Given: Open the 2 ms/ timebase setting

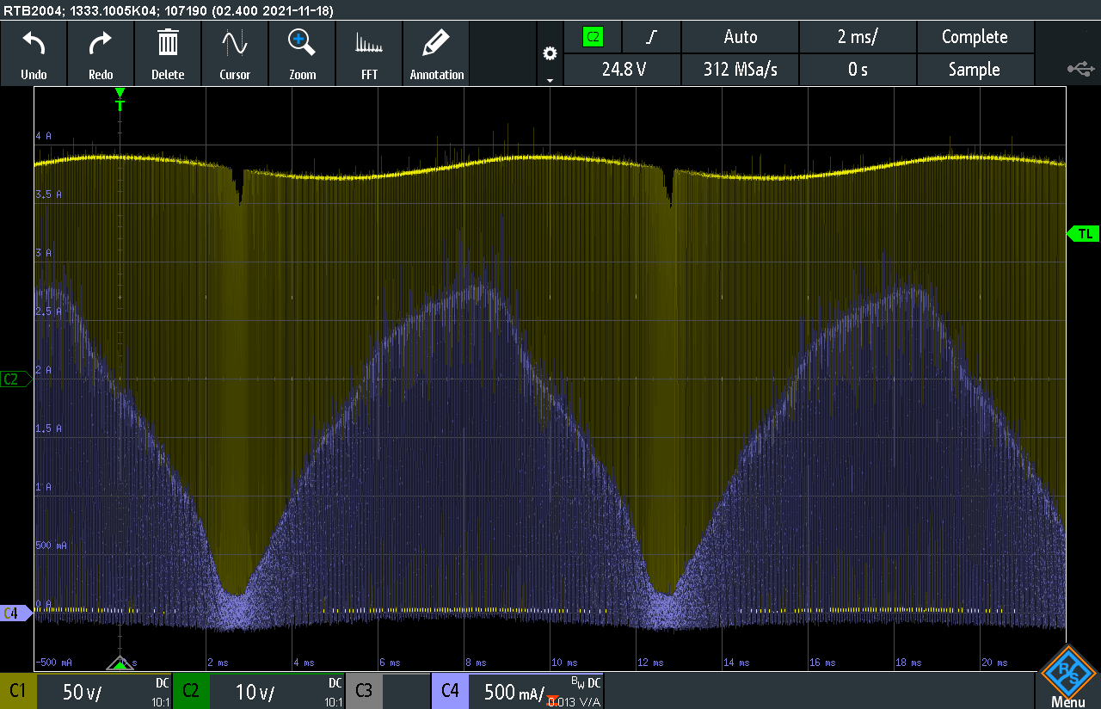Looking at the screenshot, I should click(858, 37).
